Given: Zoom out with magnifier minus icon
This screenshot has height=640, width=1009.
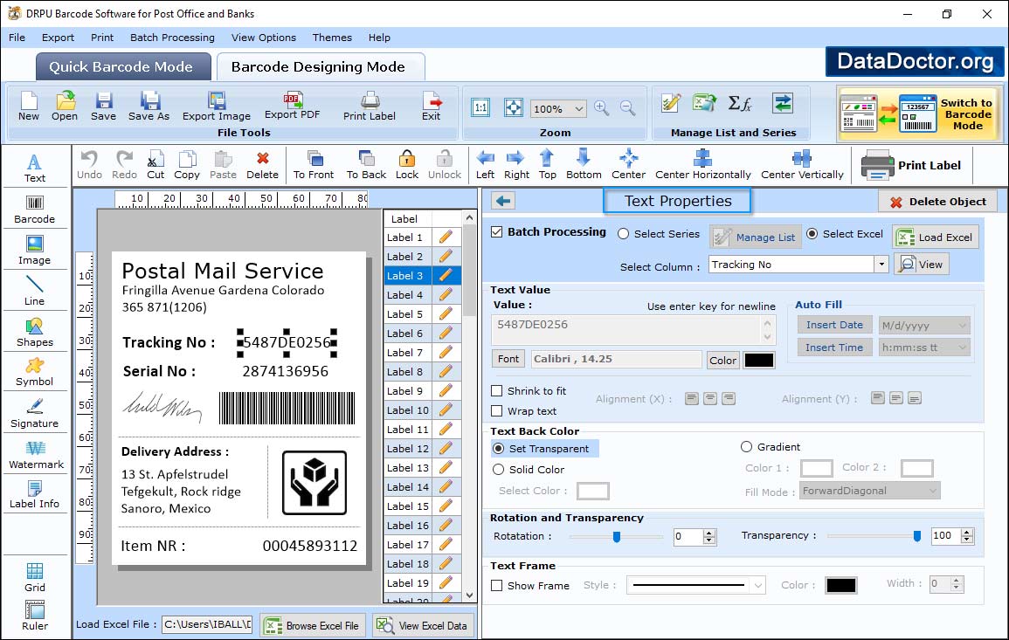Looking at the screenshot, I should click(628, 108).
